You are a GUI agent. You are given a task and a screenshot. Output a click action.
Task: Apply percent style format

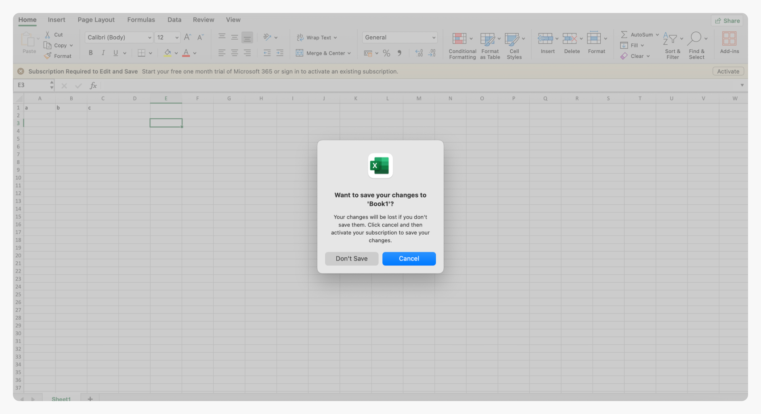click(x=386, y=53)
